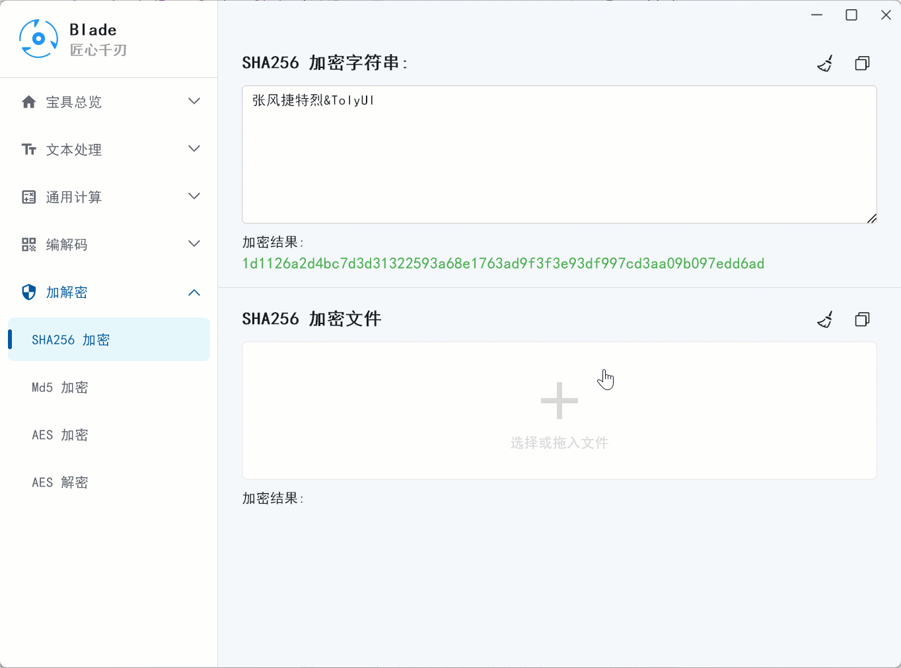Viewport: 901px width, 668px height.
Task: Expand the 文本处理 section
Action: [x=194, y=149]
